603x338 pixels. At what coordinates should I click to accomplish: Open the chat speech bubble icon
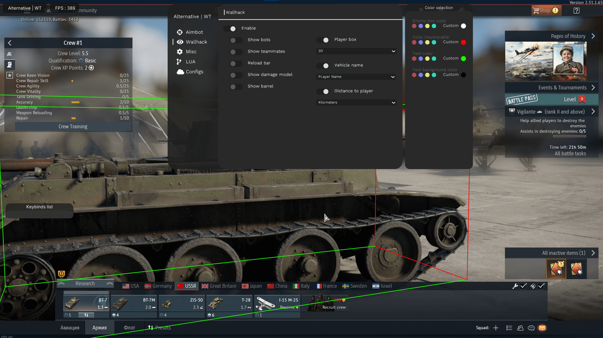(x=531, y=328)
